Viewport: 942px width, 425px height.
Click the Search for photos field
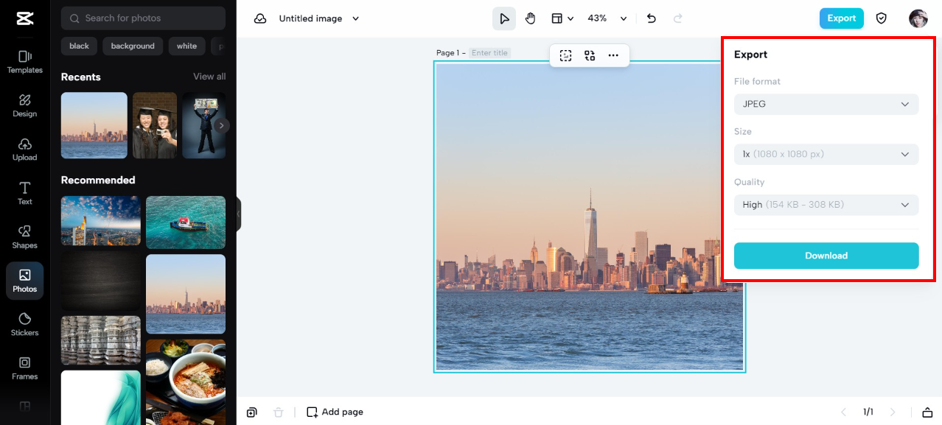(x=143, y=18)
